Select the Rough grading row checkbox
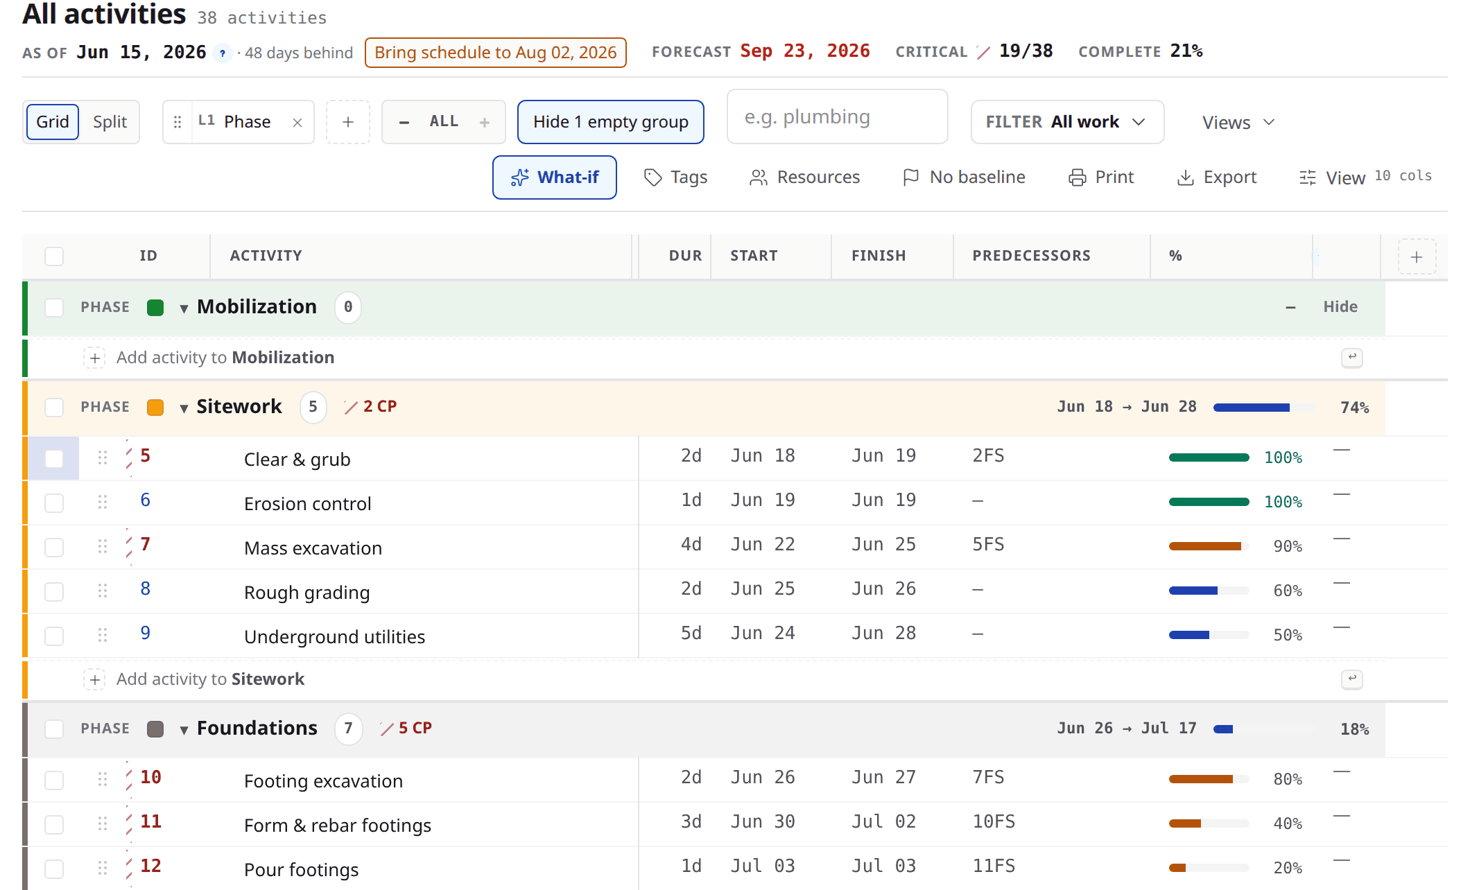Viewport: 1470px width, 890px height. tap(54, 591)
